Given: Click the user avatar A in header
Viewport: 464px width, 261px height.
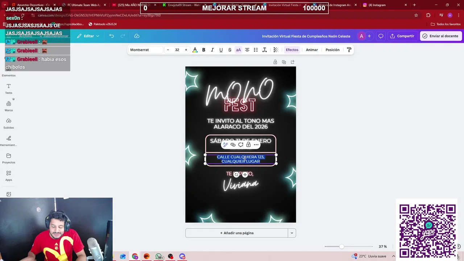Looking at the screenshot, I should click(361, 36).
